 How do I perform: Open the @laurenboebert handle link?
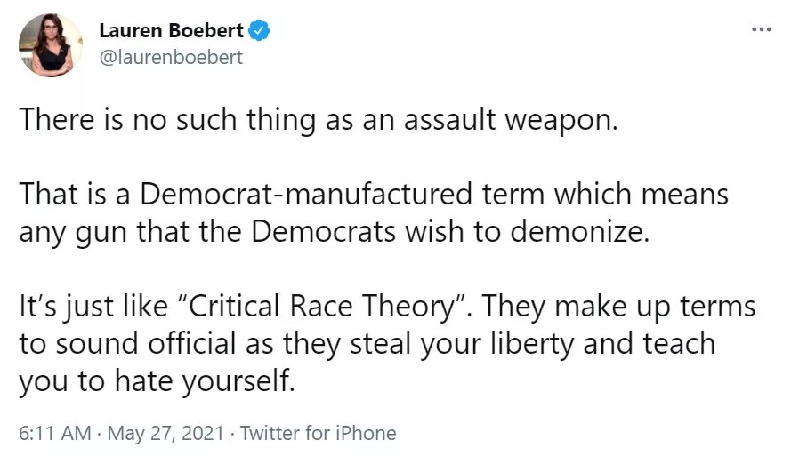[171, 57]
